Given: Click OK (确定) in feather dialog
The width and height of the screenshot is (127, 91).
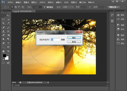Looking at the screenshot, I should click(74, 38).
